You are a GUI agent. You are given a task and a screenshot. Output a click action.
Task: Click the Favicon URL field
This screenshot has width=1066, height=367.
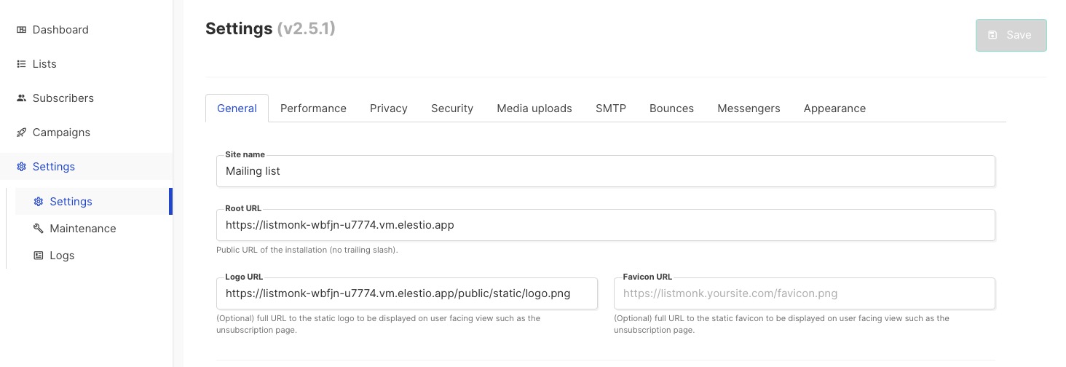point(804,293)
